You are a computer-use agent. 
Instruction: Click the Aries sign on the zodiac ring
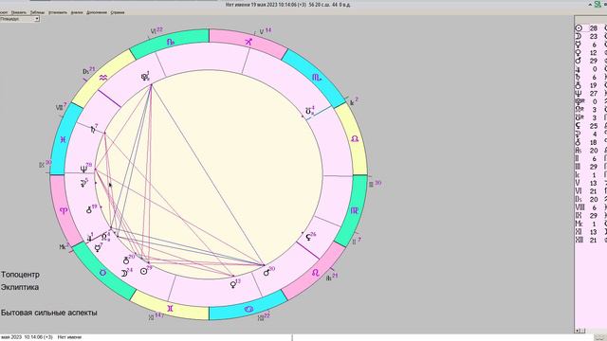point(64,210)
